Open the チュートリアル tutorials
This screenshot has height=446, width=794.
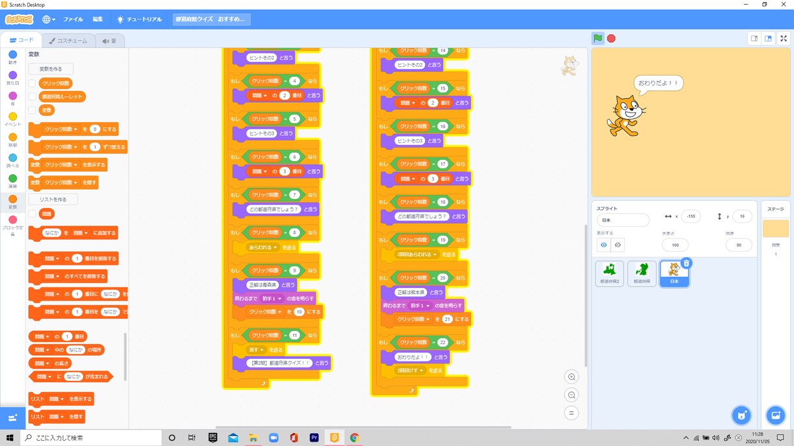coord(139,20)
